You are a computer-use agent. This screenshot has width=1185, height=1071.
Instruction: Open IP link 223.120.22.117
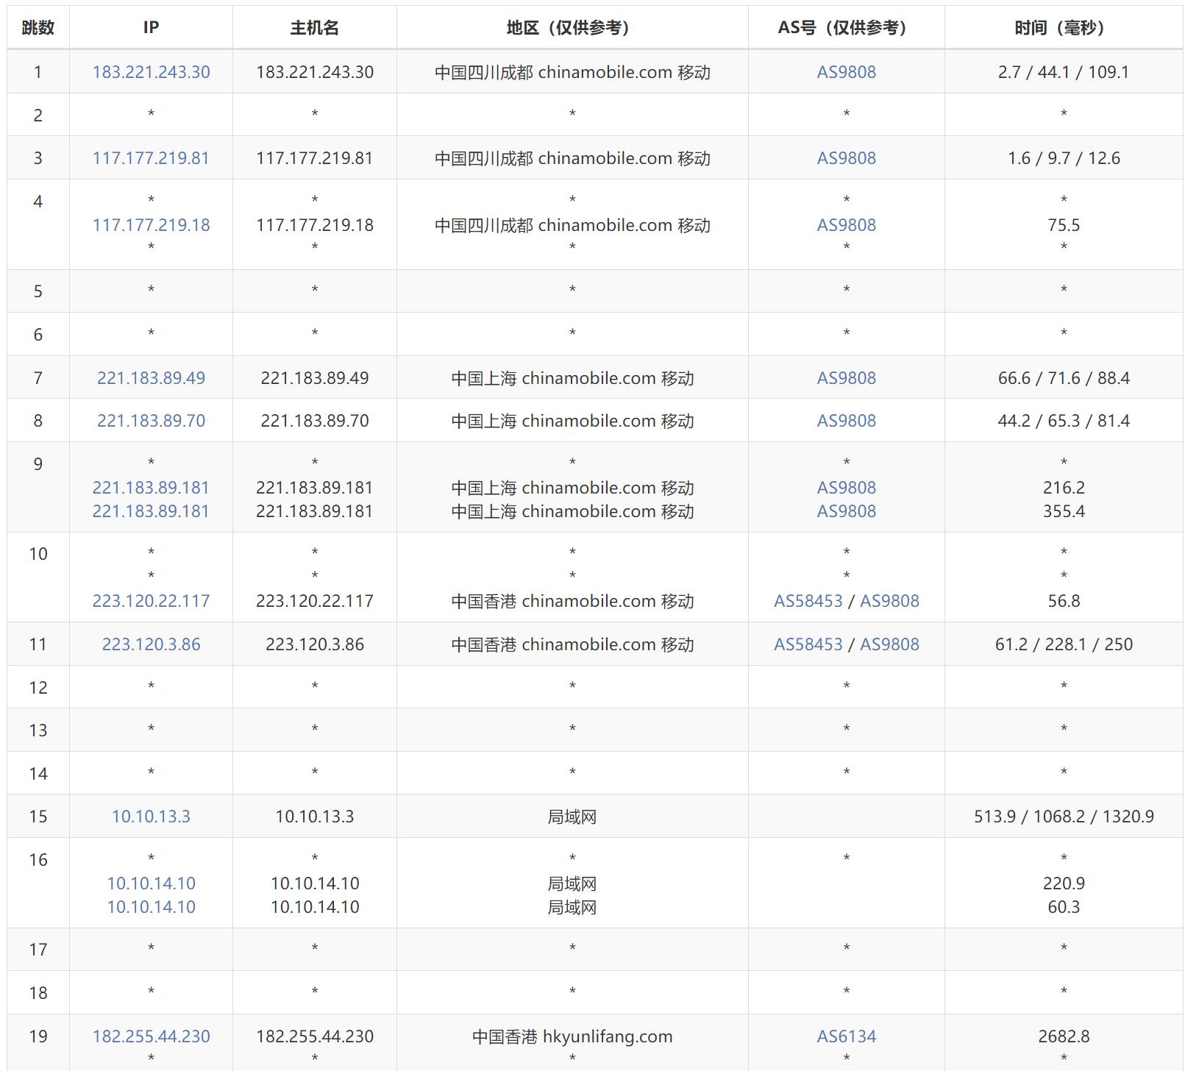(x=151, y=601)
